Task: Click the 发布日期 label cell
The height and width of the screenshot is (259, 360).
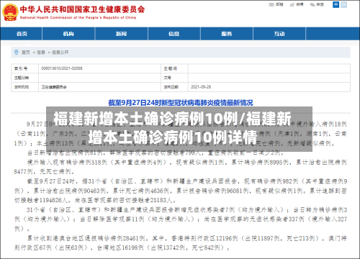Action: tap(174, 87)
